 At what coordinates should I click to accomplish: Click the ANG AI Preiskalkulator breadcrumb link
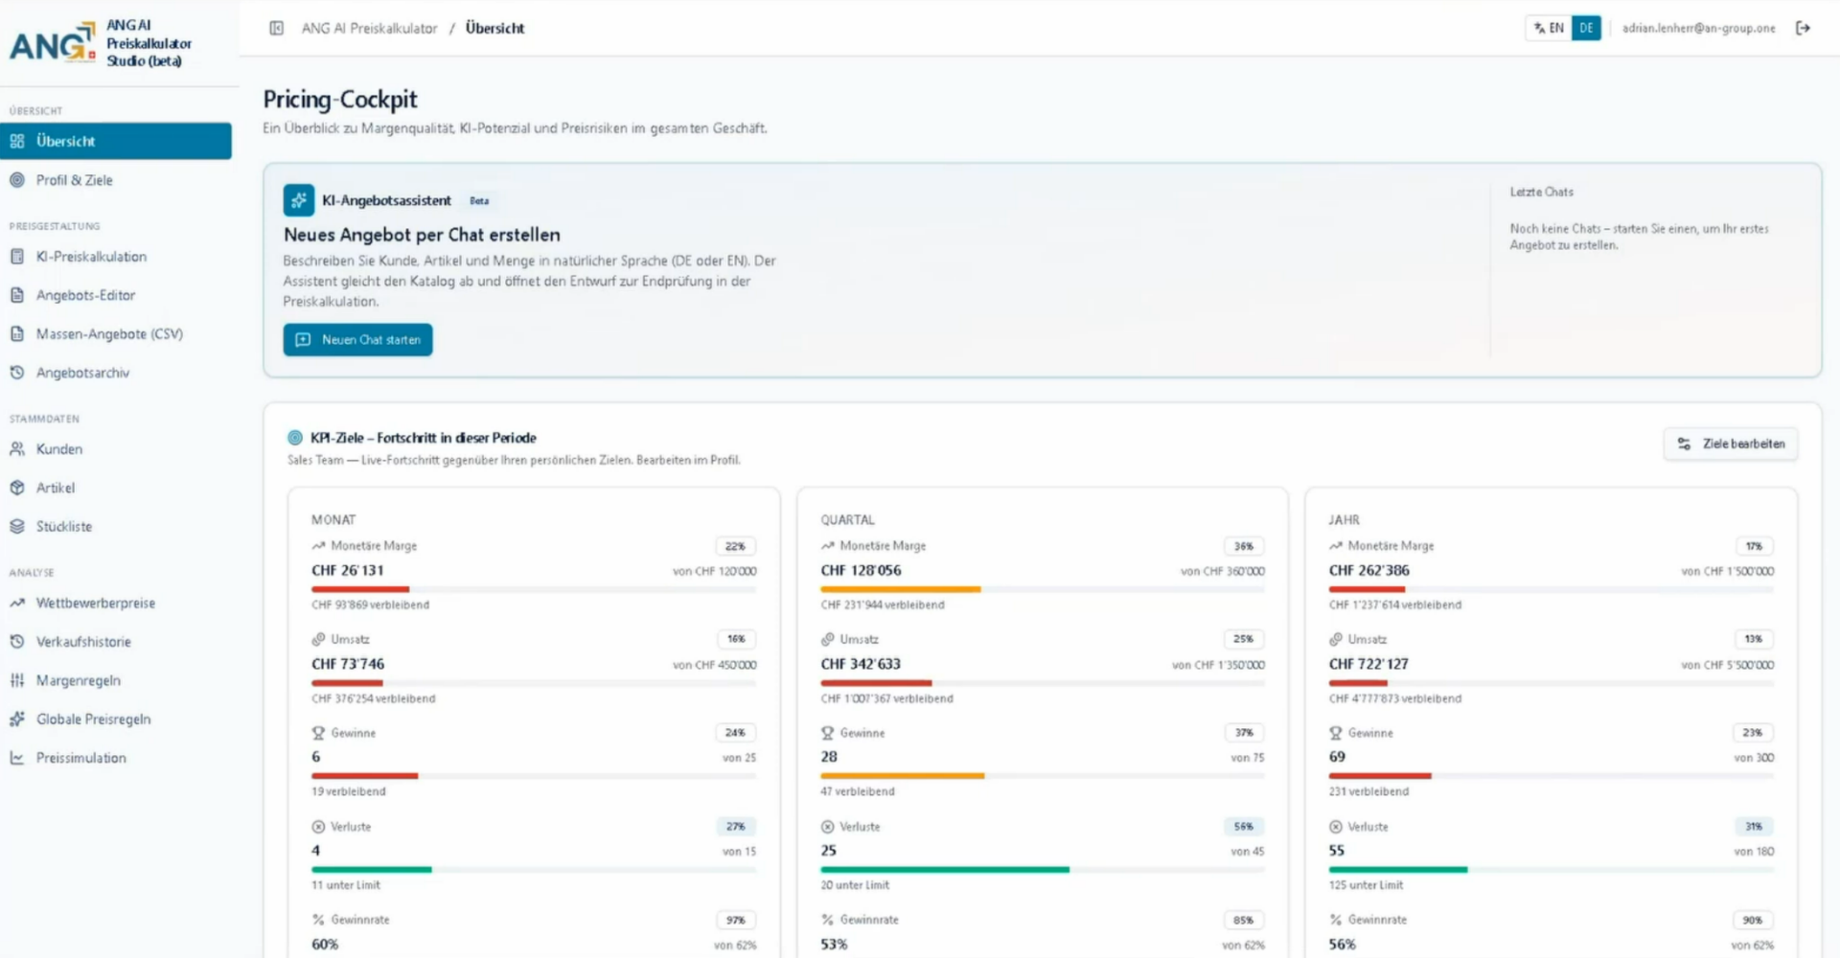click(369, 28)
